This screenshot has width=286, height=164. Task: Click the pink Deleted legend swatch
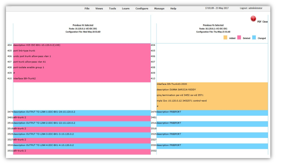coord(239,38)
